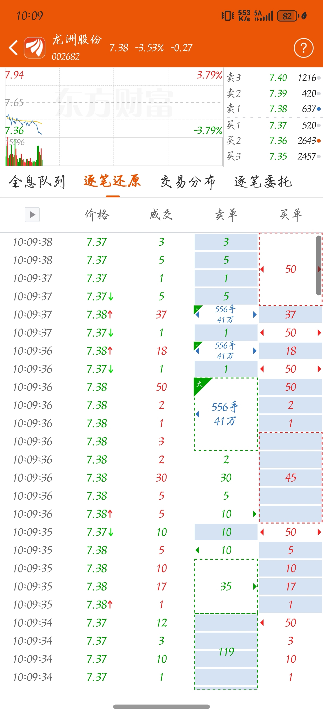
Task: Tap the 买单 column header
Action: coord(290,215)
